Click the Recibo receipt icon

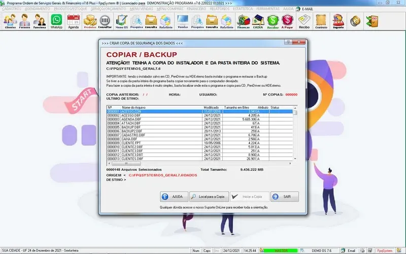[x=304, y=21]
